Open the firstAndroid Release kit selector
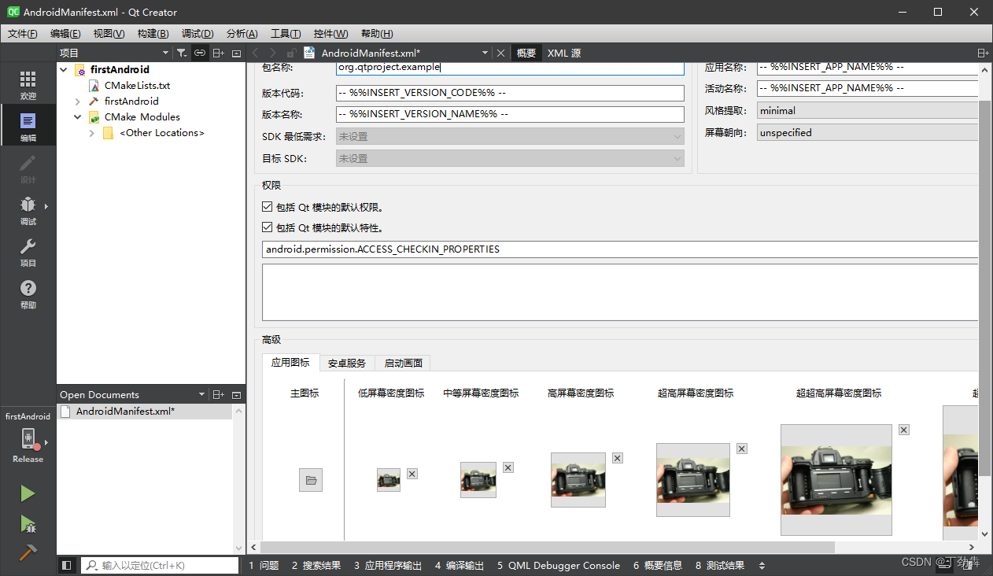The width and height of the screenshot is (993, 576). tap(28, 439)
